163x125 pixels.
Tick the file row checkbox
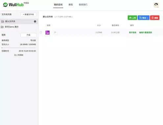pos(41,33)
